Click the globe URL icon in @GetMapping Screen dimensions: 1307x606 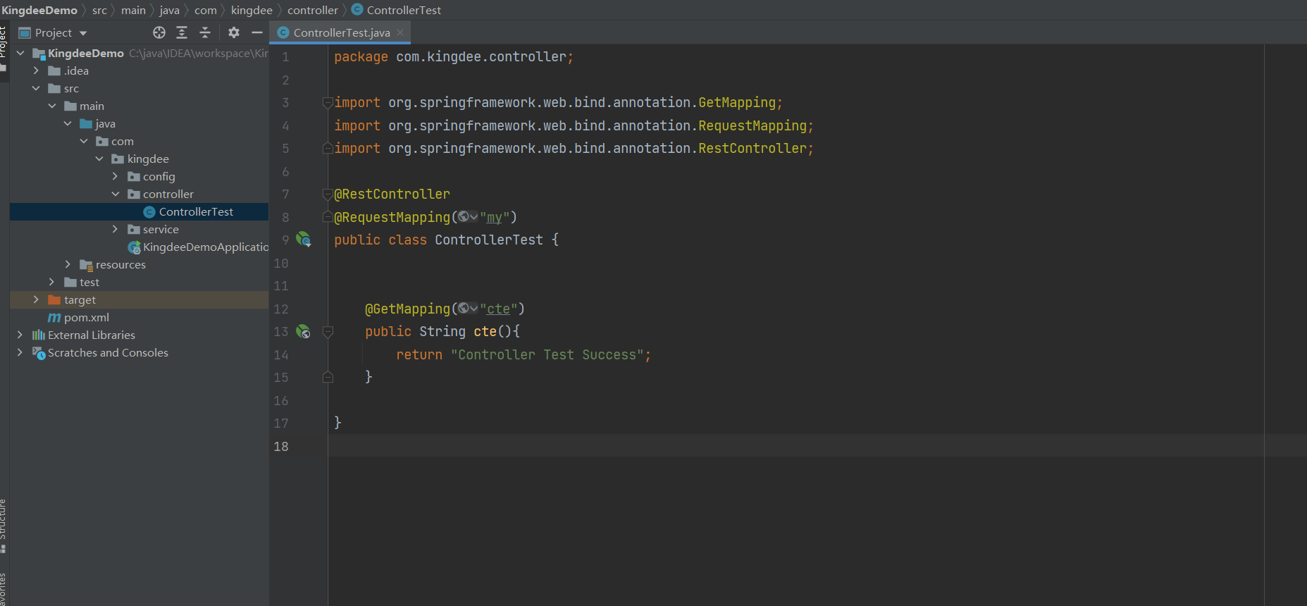pos(464,309)
